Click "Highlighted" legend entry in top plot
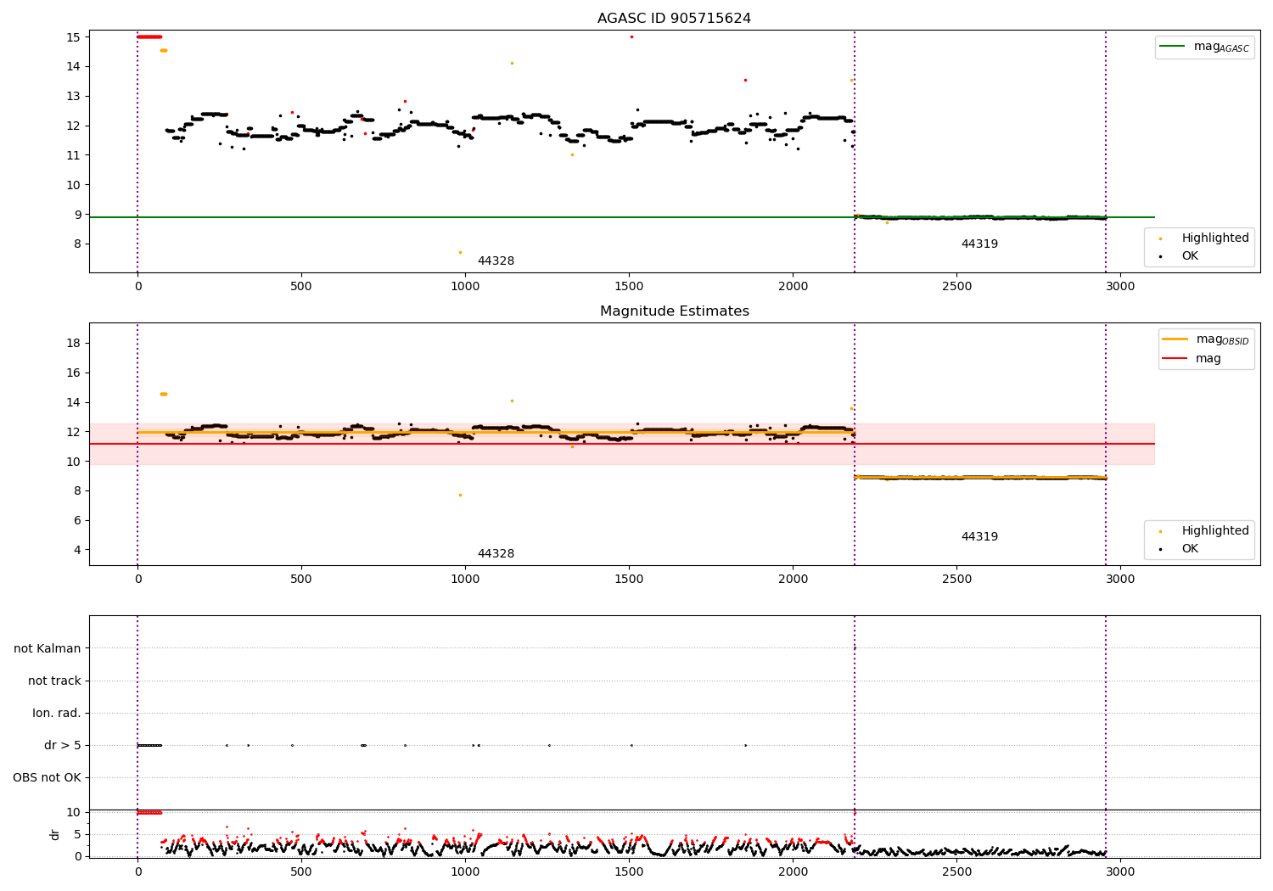Screen dimensions: 1273x891 (1215, 238)
